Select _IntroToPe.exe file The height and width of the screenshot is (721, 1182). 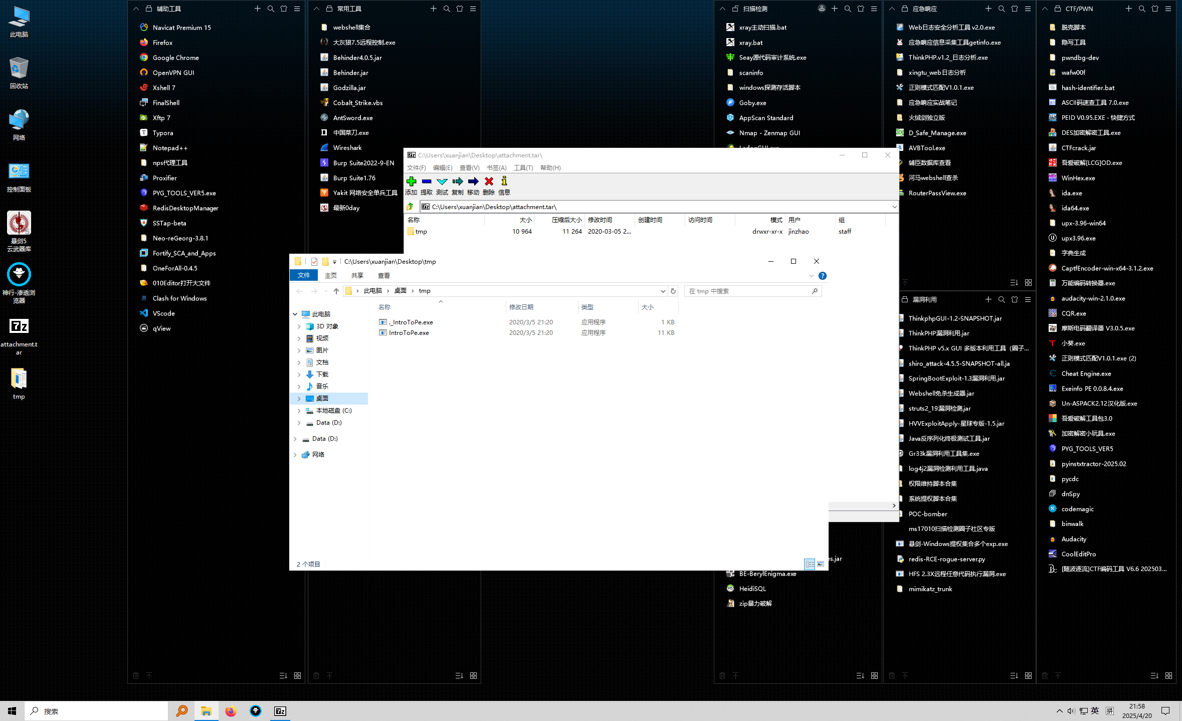pyautogui.click(x=411, y=322)
